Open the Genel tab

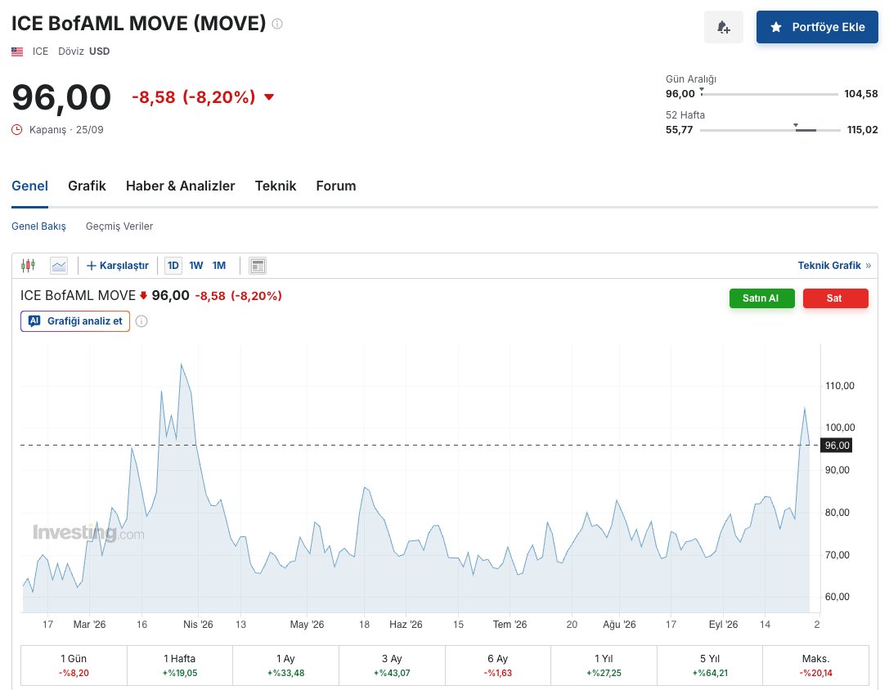(29, 186)
